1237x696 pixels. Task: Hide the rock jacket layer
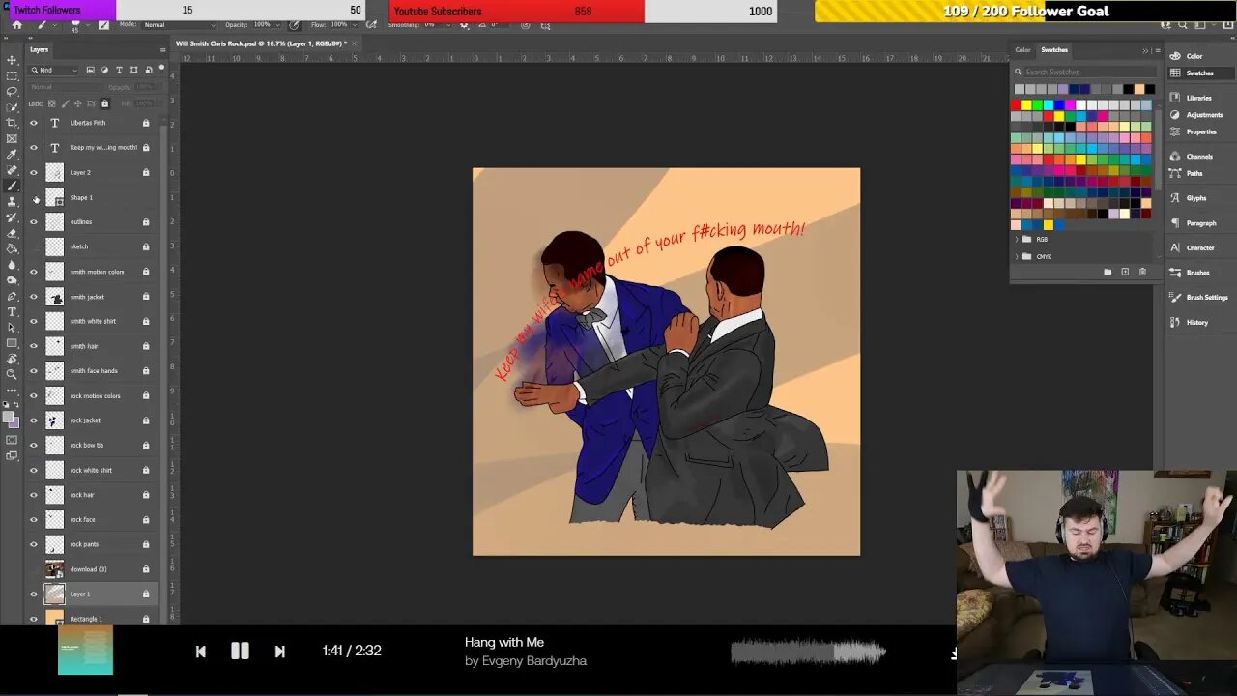(34, 420)
